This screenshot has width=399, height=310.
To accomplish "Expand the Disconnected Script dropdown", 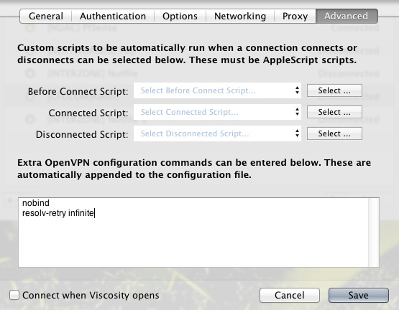I will point(217,133).
